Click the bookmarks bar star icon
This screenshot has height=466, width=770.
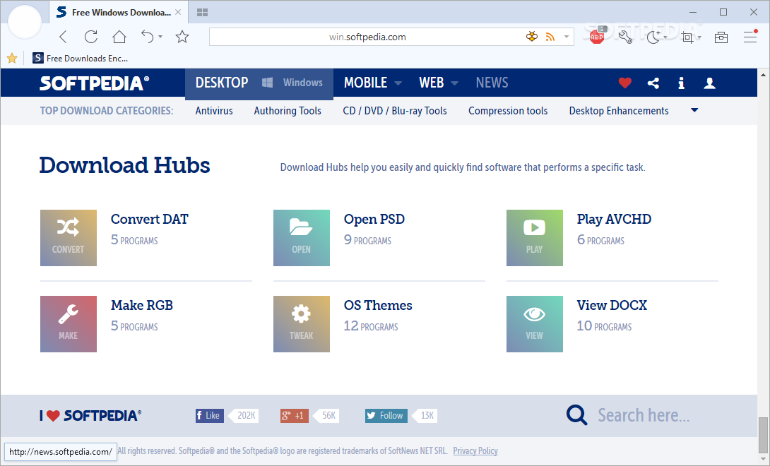[x=12, y=59]
